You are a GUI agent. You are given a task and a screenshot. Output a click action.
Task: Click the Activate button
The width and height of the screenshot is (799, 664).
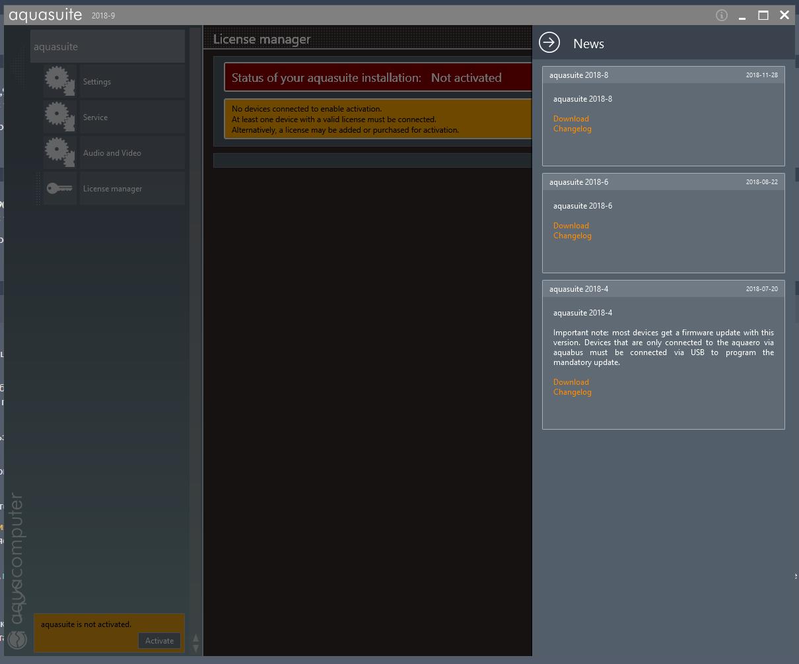click(159, 640)
